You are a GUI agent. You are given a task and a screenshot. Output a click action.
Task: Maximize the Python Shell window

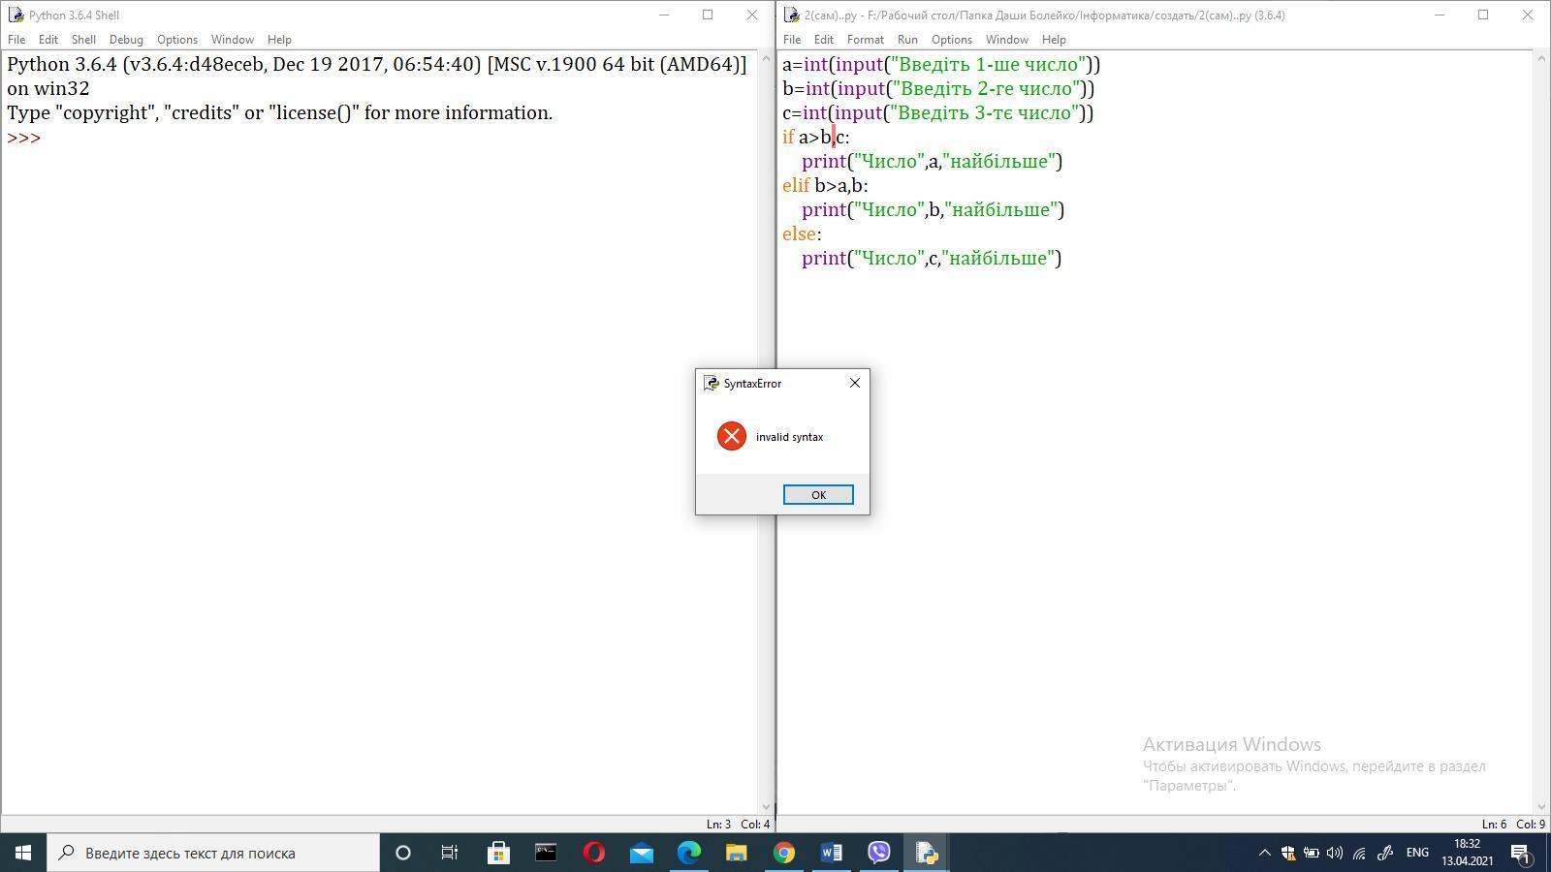(x=708, y=15)
